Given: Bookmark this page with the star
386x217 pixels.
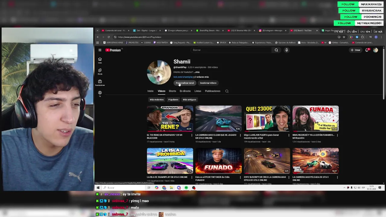Looking at the screenshot, I should (x=344, y=37).
